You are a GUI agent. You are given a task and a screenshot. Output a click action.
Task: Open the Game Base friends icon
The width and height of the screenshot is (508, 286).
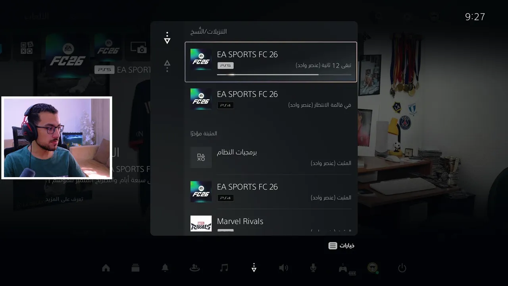tap(194, 268)
